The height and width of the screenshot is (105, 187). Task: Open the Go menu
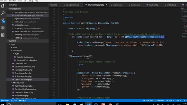pos(25,1)
